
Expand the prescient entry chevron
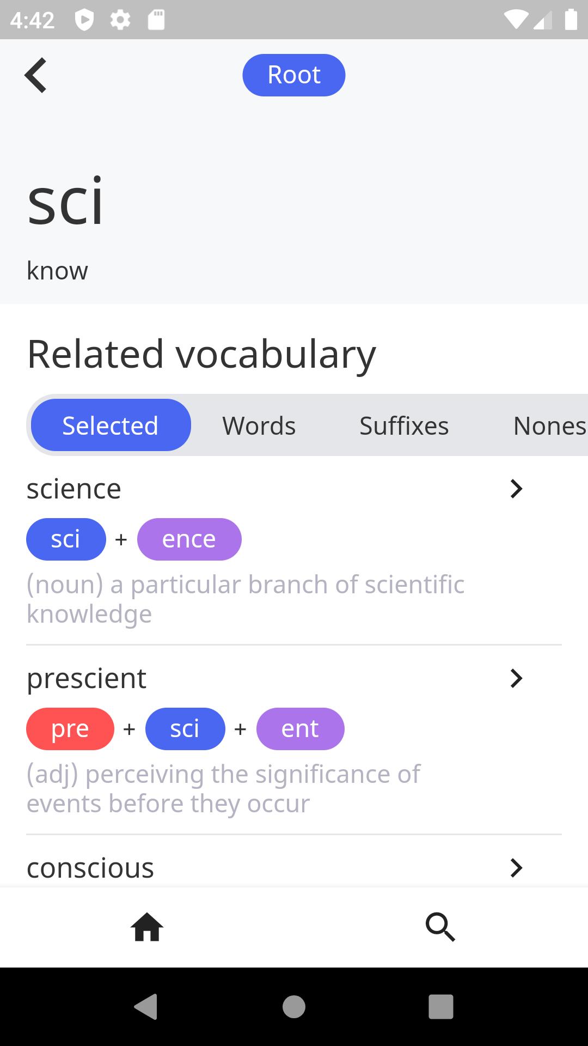[516, 678]
